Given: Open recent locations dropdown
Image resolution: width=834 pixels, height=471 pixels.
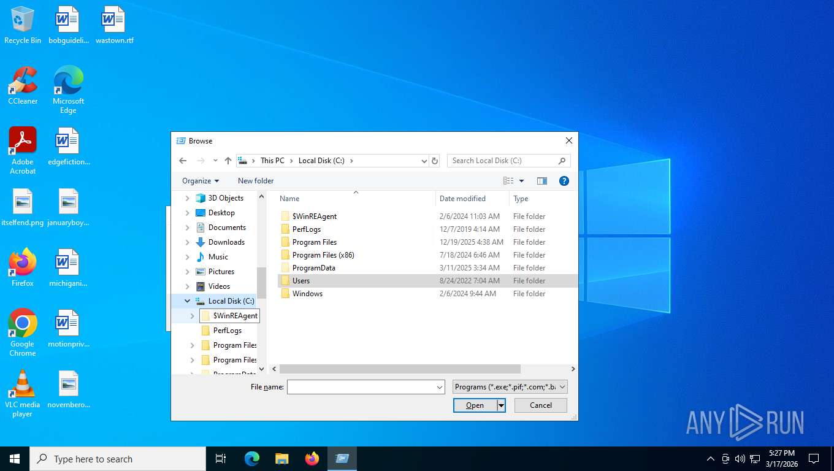Looking at the screenshot, I should 215,161.
